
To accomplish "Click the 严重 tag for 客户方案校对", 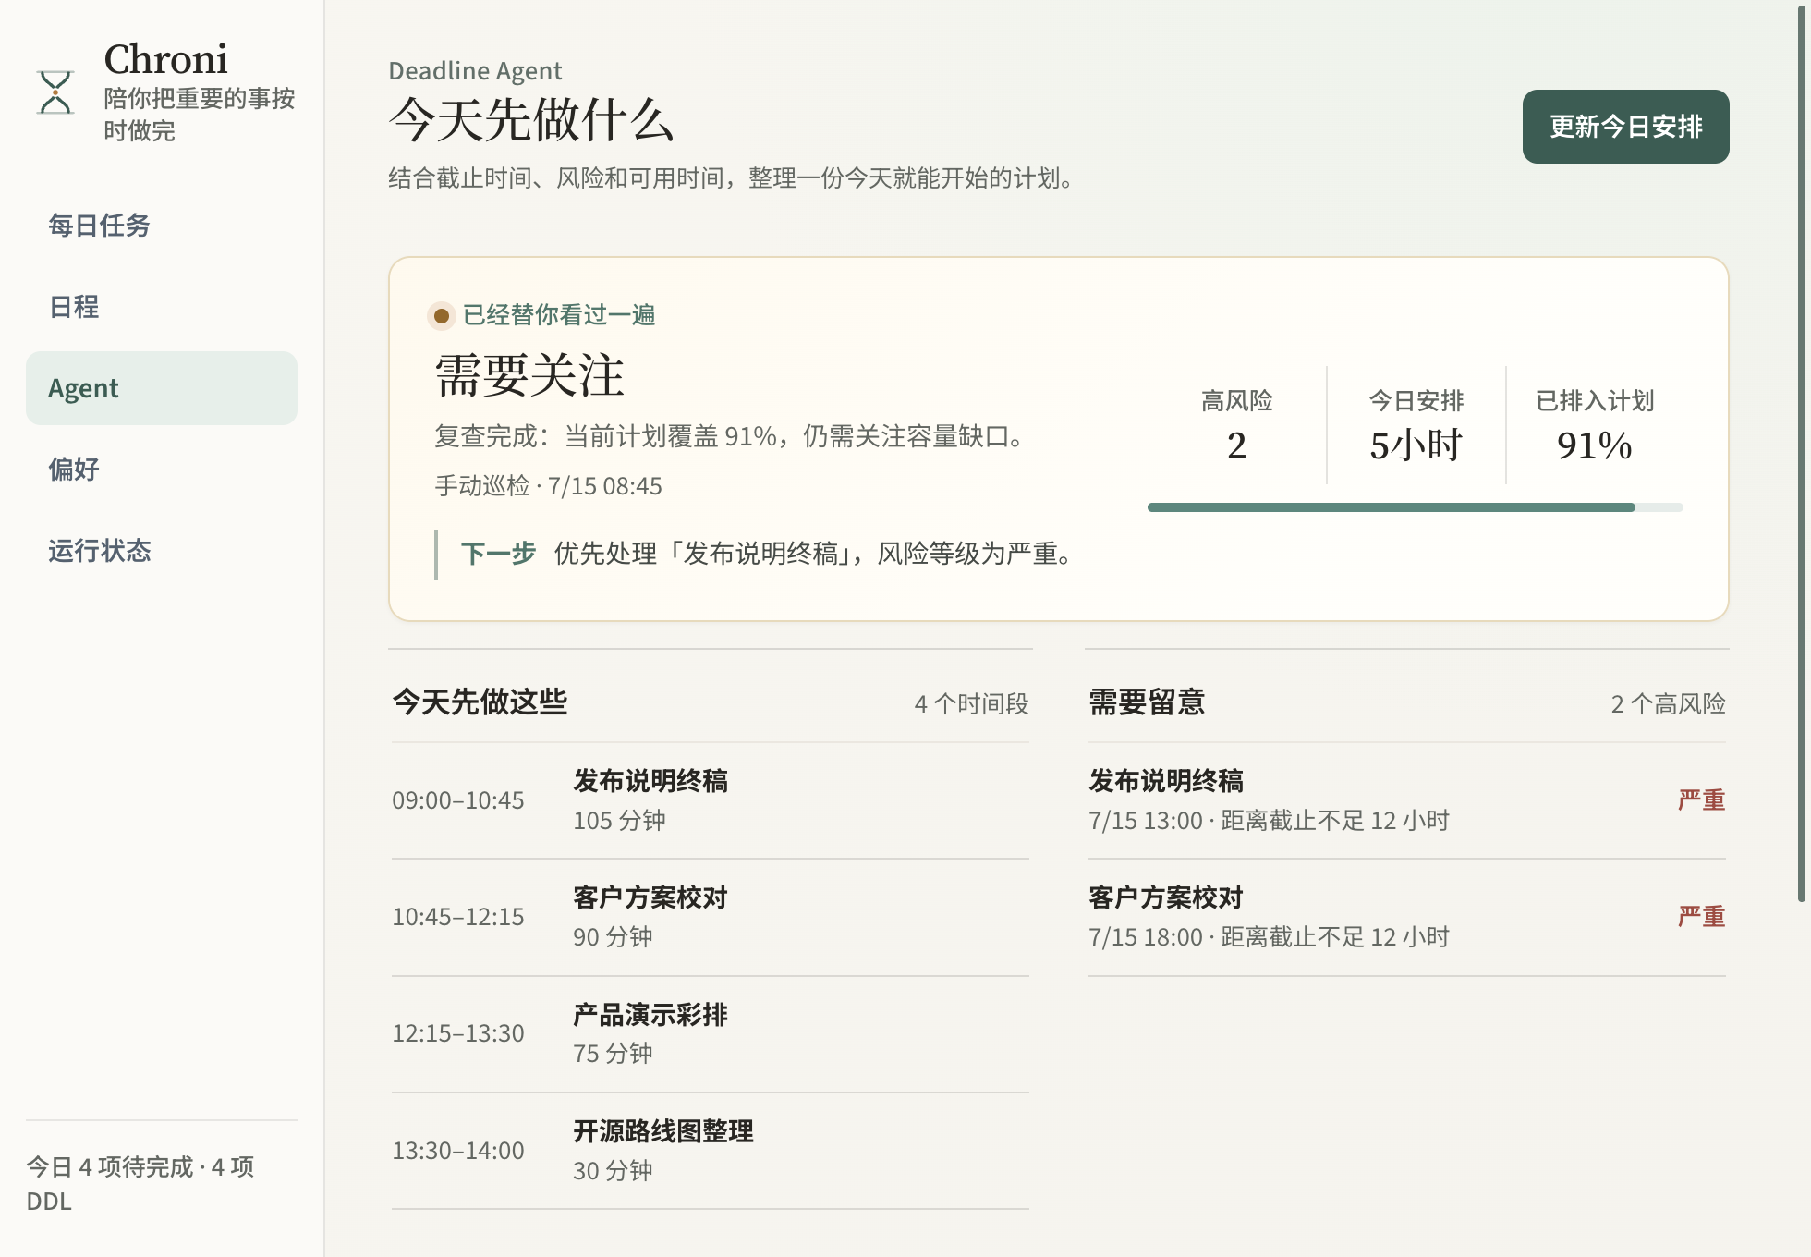I will (1701, 917).
